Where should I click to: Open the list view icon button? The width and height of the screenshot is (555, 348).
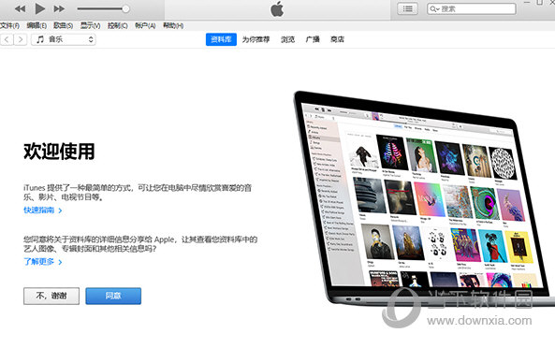coord(407,8)
